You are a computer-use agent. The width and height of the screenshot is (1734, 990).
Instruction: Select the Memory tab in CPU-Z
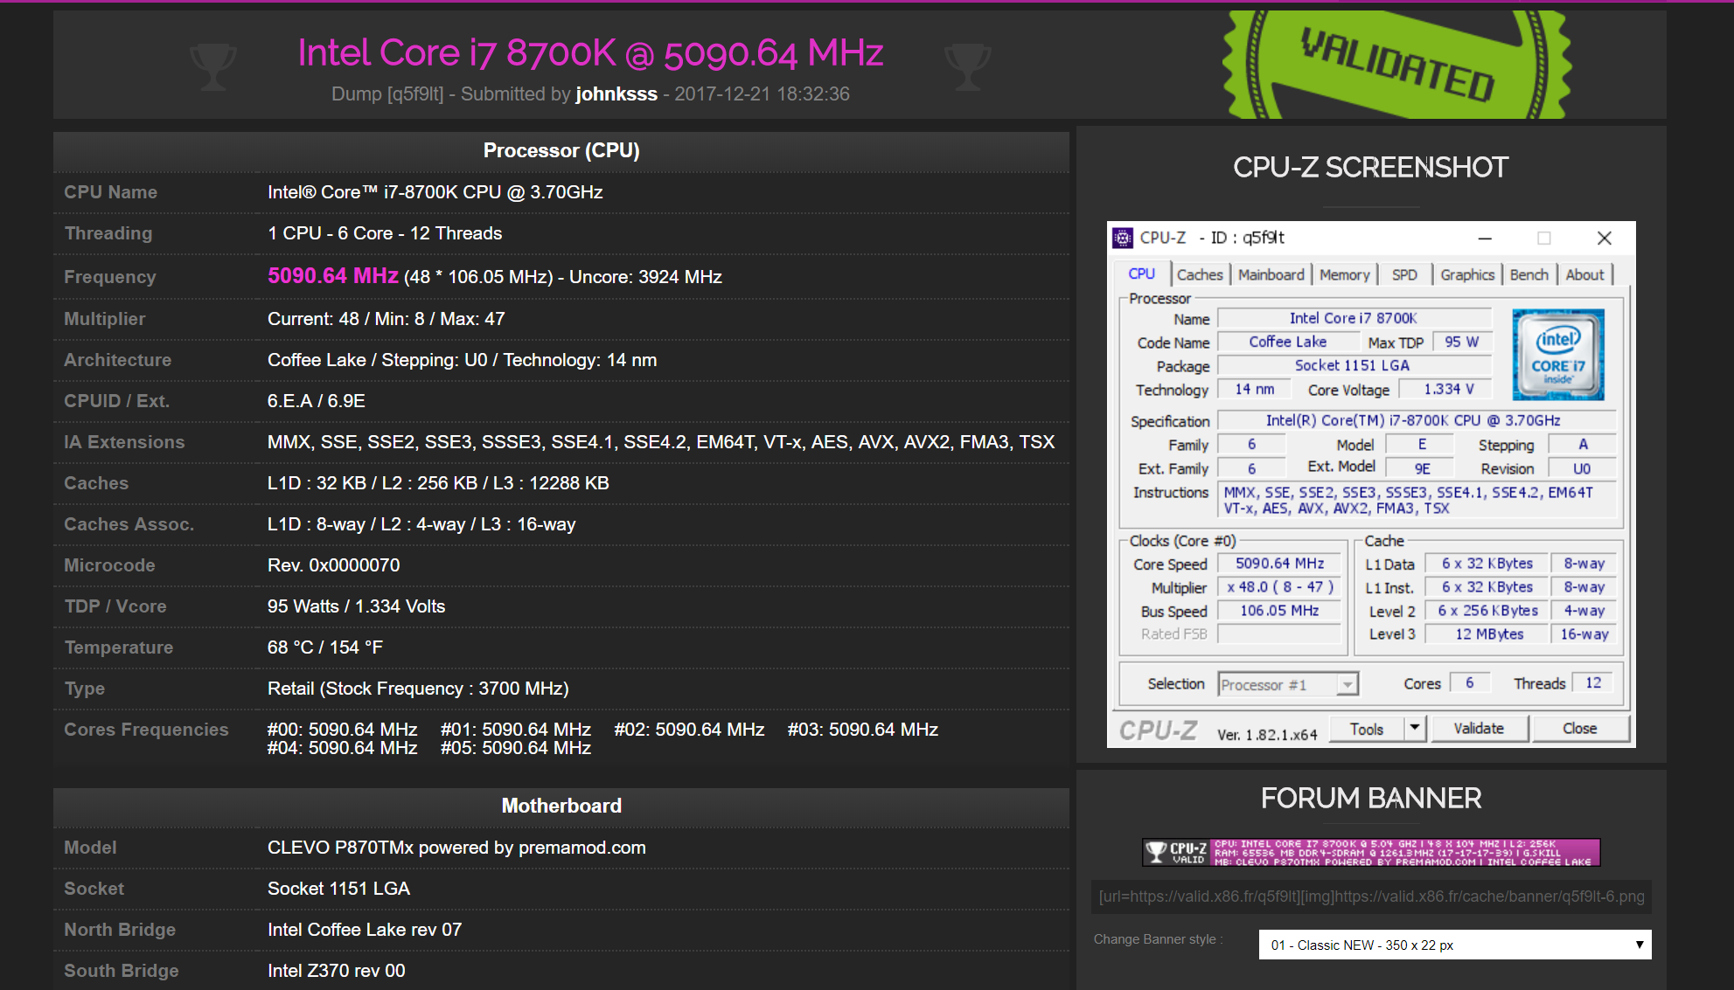pyautogui.click(x=1344, y=274)
